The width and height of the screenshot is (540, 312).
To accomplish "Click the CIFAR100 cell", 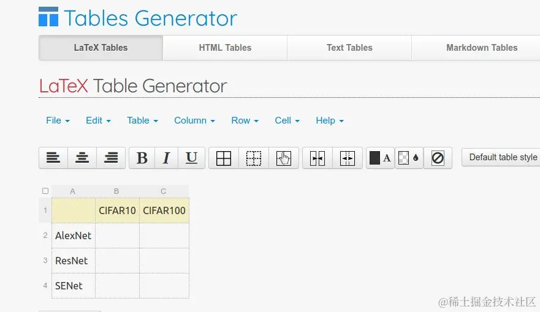I will 164,210.
